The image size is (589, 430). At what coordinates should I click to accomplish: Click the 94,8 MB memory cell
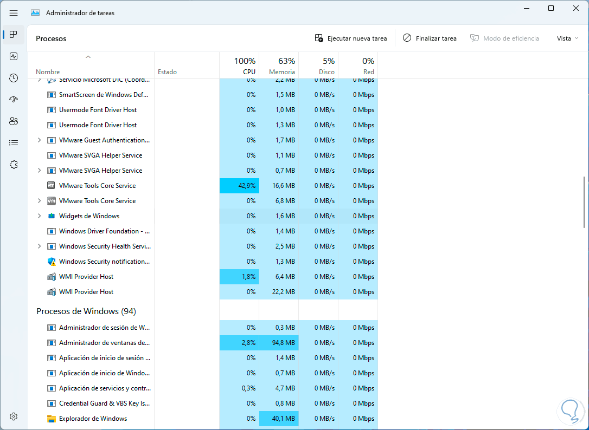coord(279,343)
